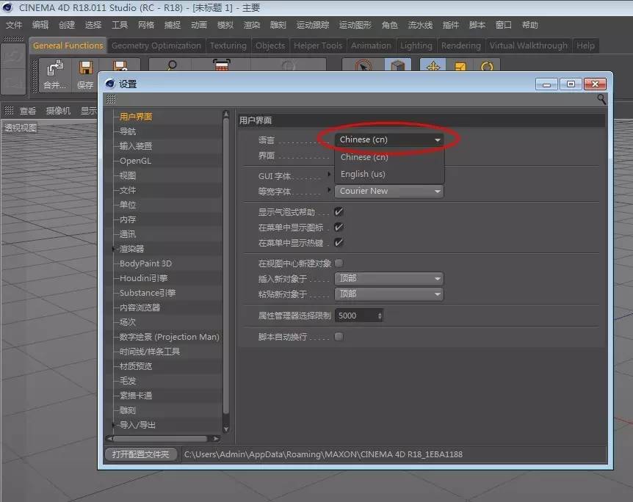Select Houdini引擎 in settings tree
This screenshot has width=633, height=502.
[143, 278]
